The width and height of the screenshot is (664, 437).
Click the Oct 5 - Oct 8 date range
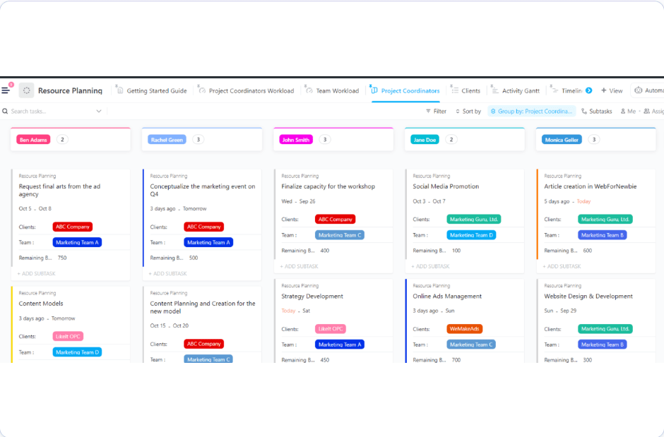[35, 208]
